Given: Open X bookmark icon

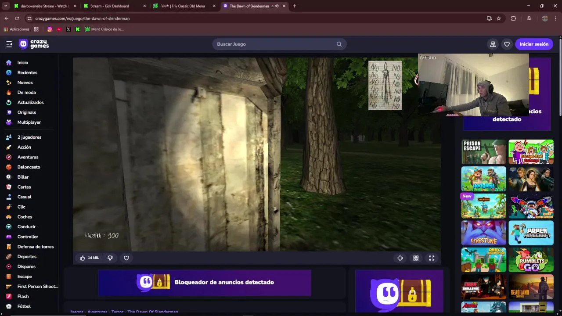Looking at the screenshot, I should pyautogui.click(x=68, y=29).
